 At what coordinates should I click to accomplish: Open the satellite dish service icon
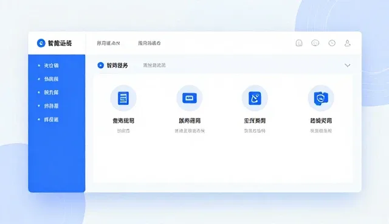point(255,98)
